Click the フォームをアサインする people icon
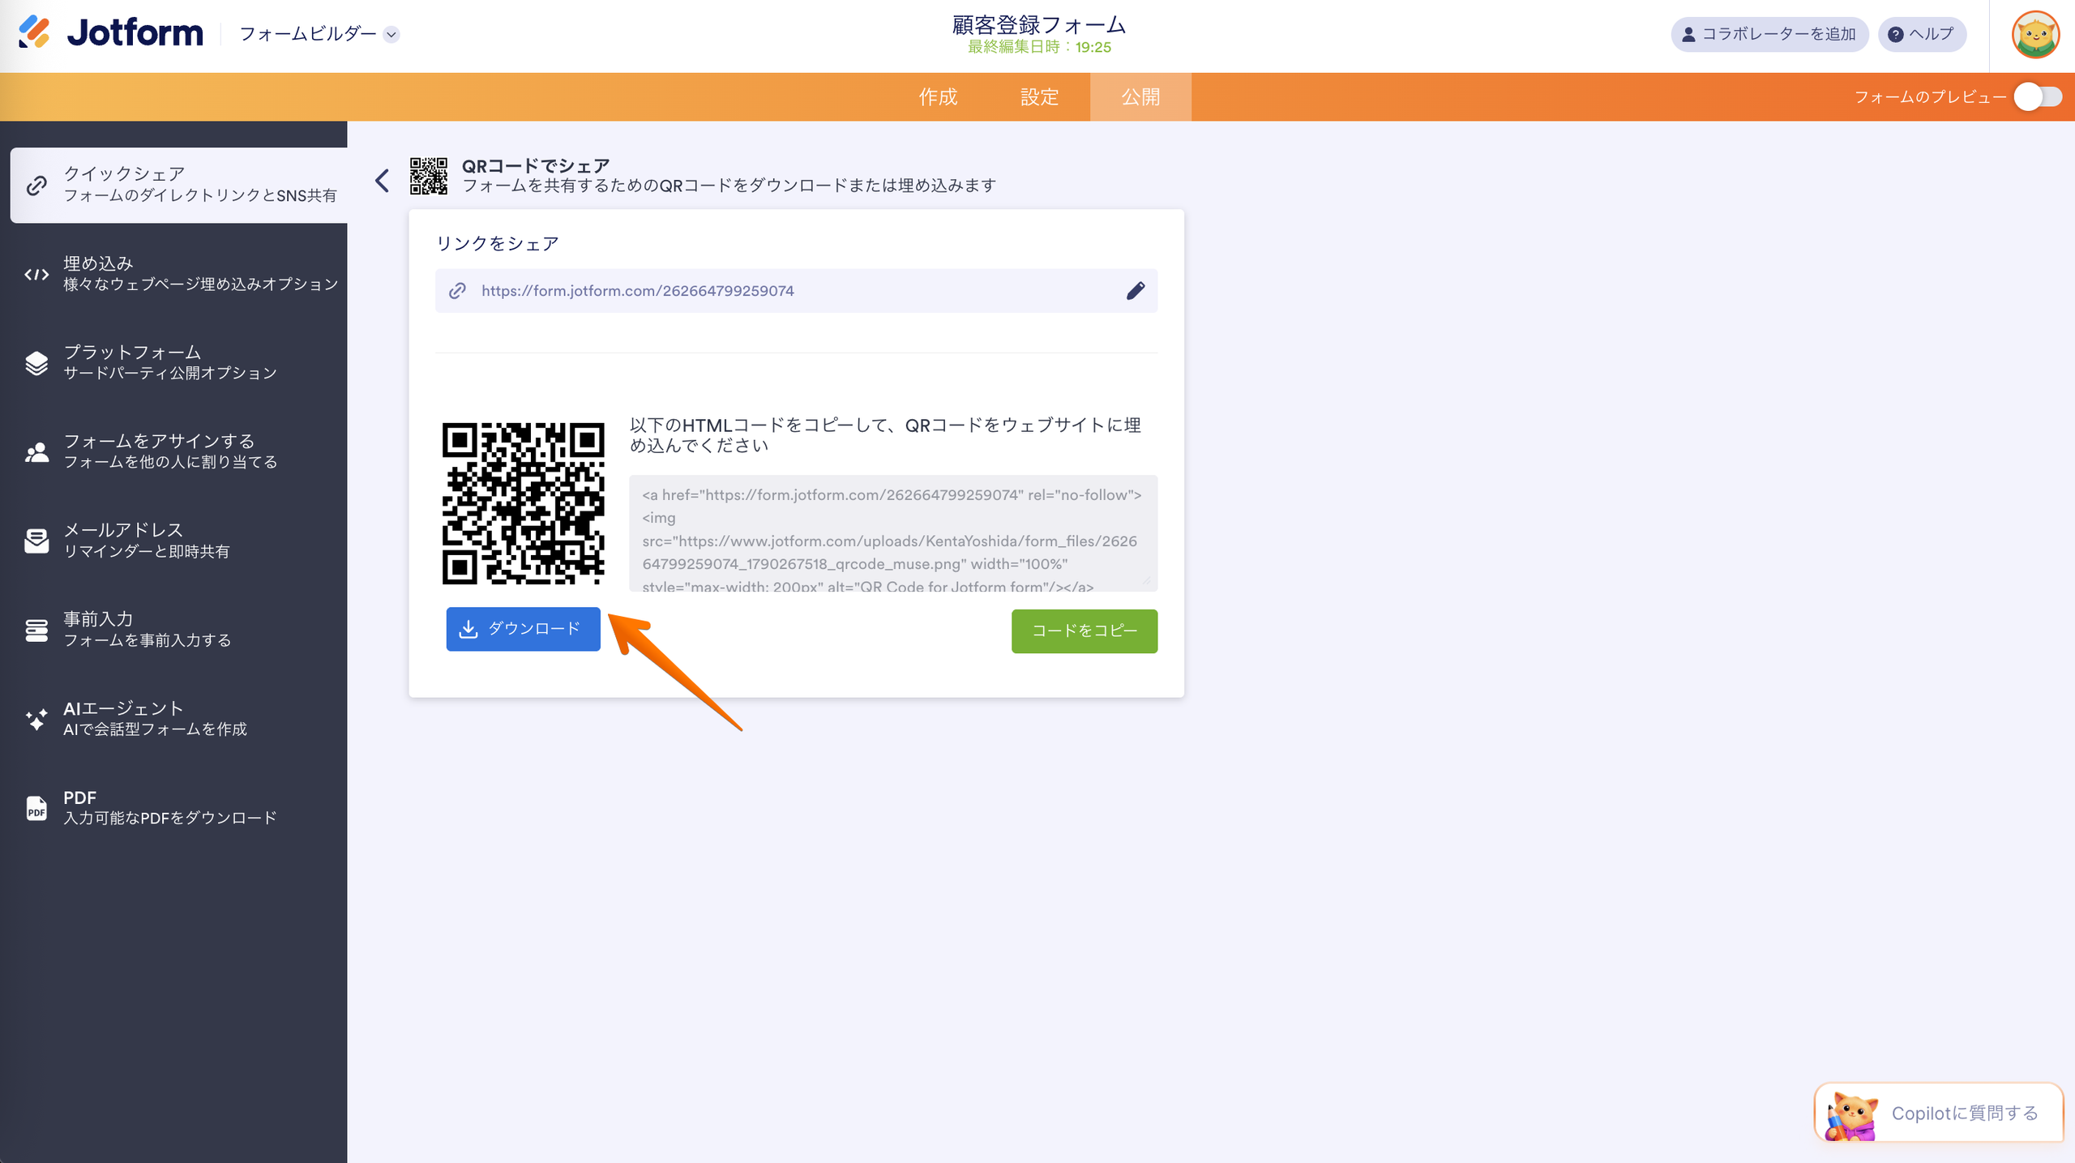 [x=36, y=452]
